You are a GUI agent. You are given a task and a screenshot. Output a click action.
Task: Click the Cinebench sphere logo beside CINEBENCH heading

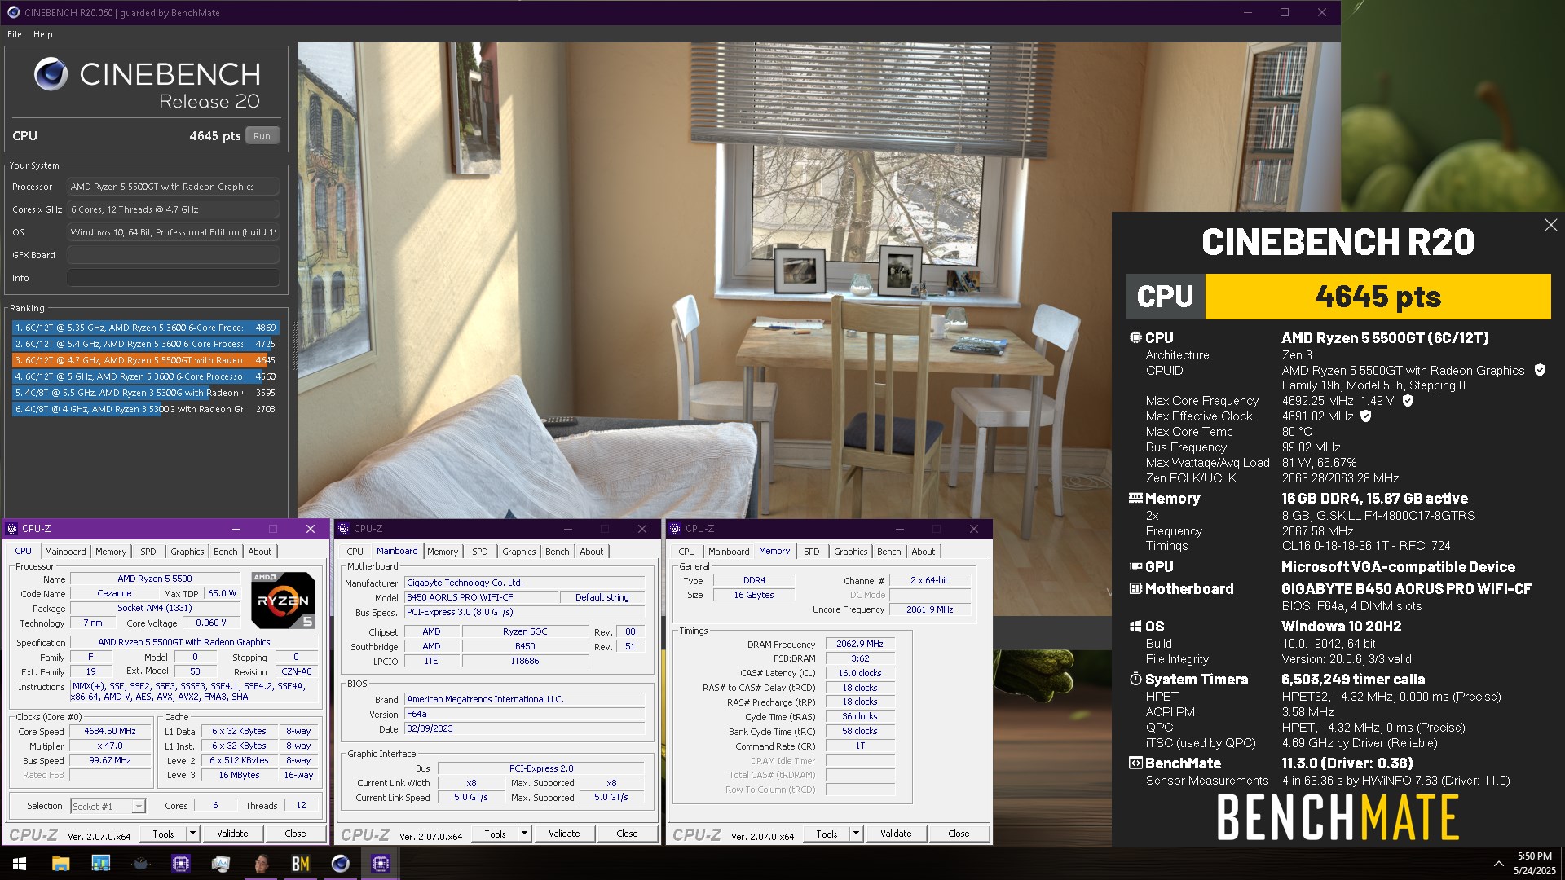51,74
